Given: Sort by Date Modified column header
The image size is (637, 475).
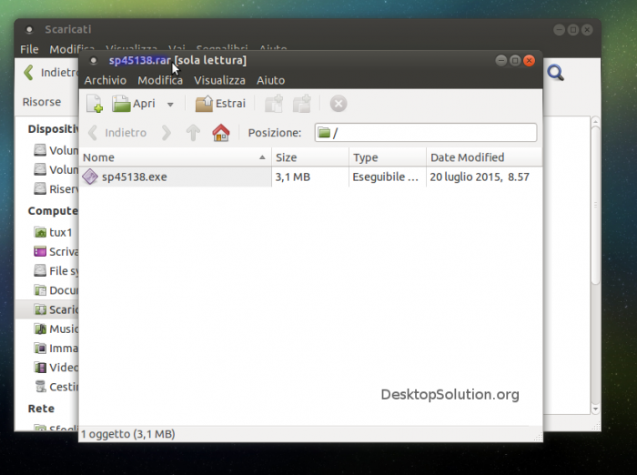Looking at the screenshot, I should click(x=482, y=157).
